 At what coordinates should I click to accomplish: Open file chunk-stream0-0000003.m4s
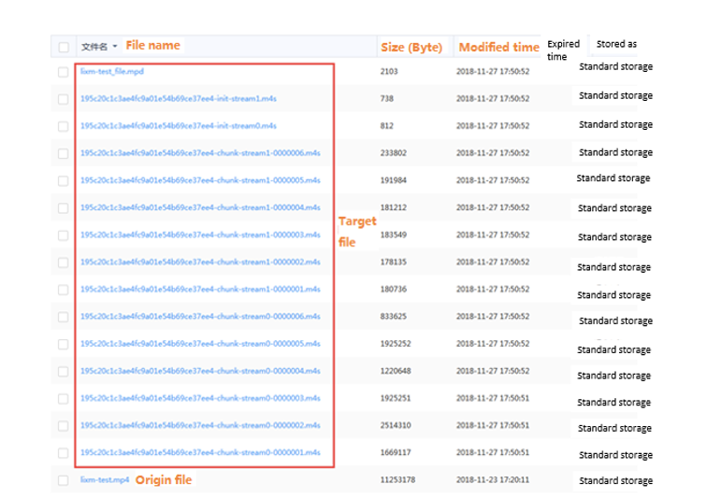pos(200,398)
